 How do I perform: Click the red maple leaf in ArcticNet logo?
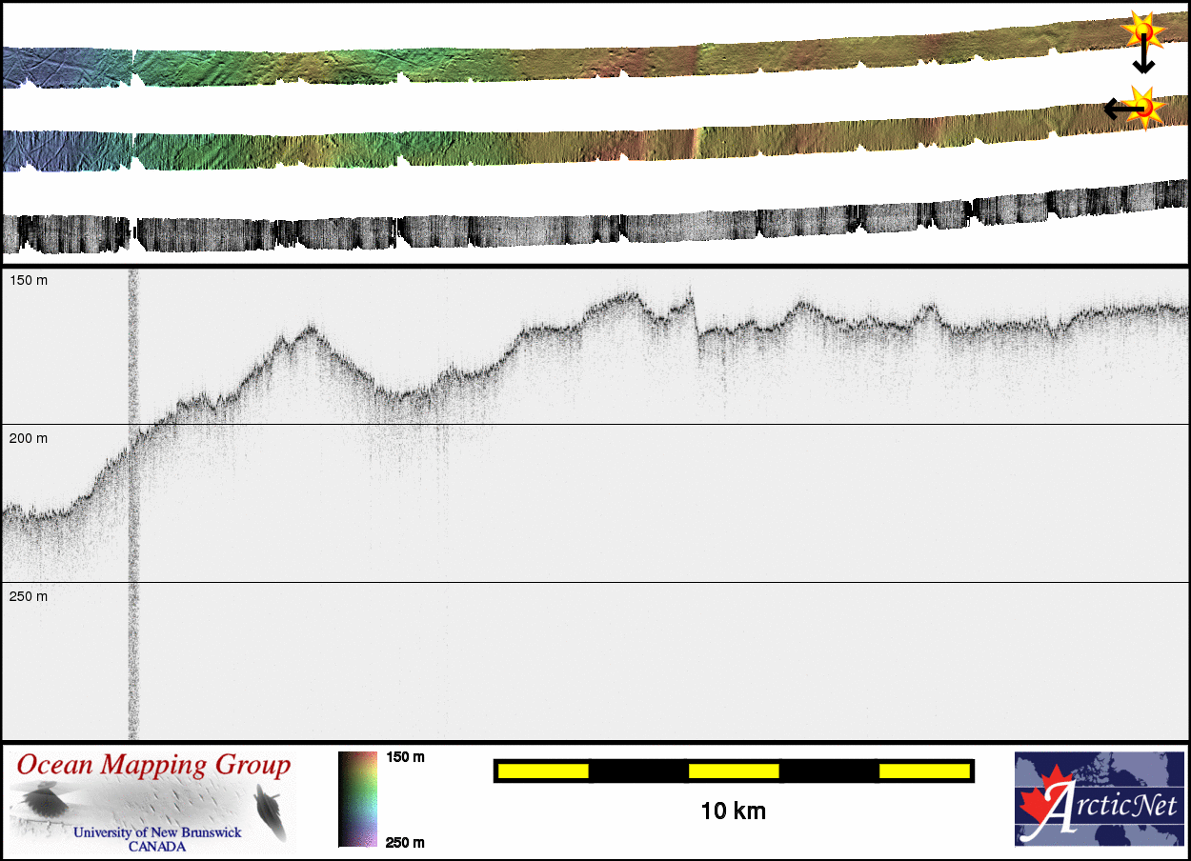pyautogui.click(x=1041, y=805)
